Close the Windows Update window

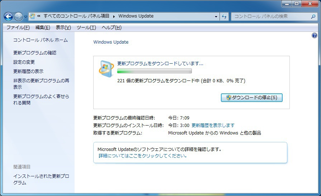coord(310,4)
